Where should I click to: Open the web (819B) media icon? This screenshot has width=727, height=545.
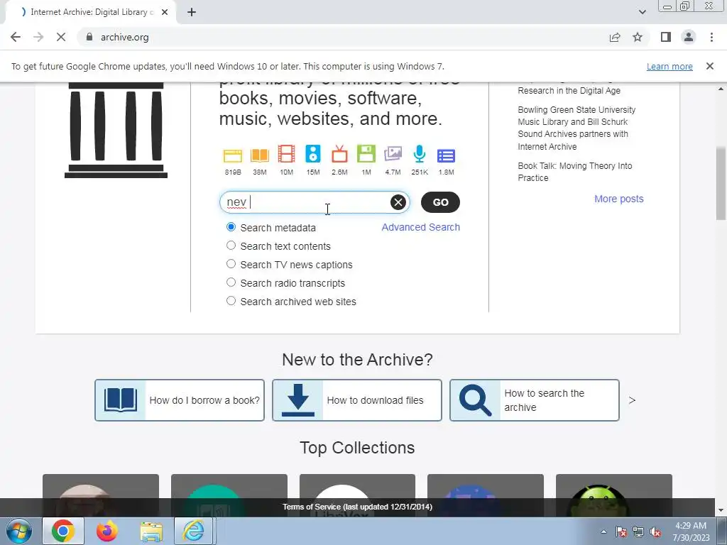click(x=233, y=155)
